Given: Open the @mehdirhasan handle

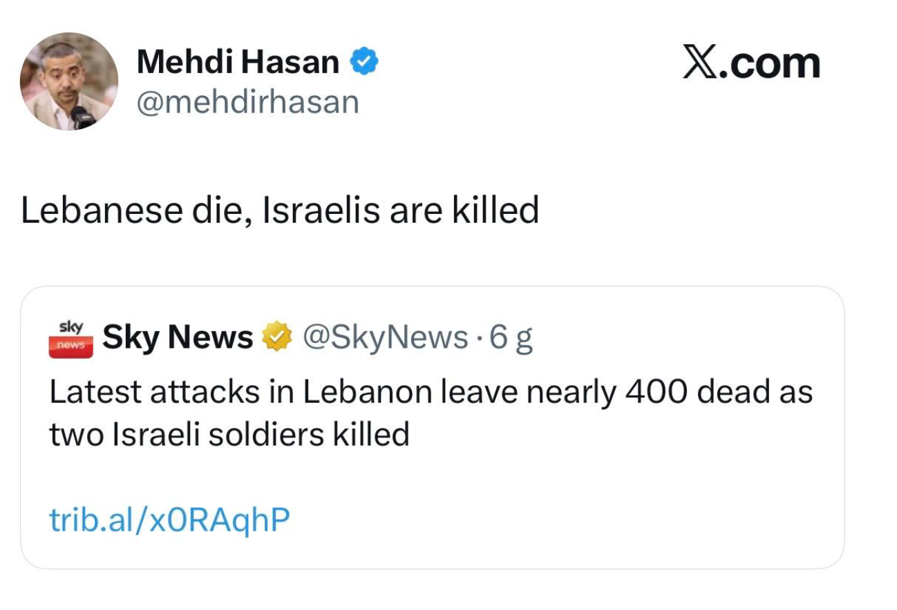Looking at the screenshot, I should click(x=247, y=103).
